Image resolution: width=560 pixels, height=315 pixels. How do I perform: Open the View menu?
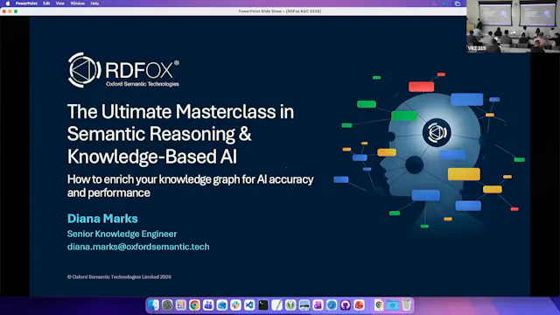(60, 3)
